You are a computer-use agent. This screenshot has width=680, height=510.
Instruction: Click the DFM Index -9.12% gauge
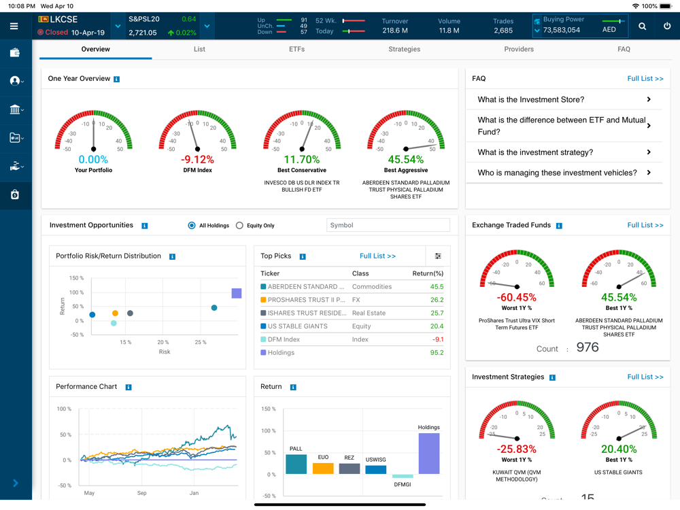pyautogui.click(x=198, y=131)
